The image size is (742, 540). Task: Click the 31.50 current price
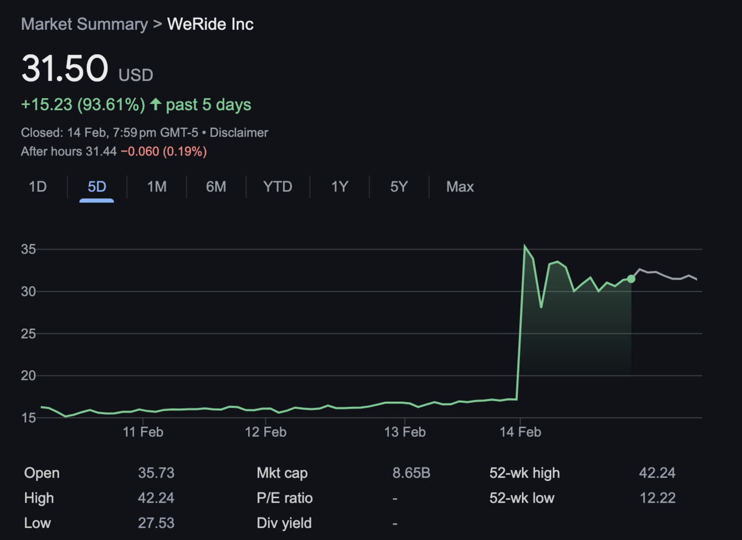(x=65, y=68)
